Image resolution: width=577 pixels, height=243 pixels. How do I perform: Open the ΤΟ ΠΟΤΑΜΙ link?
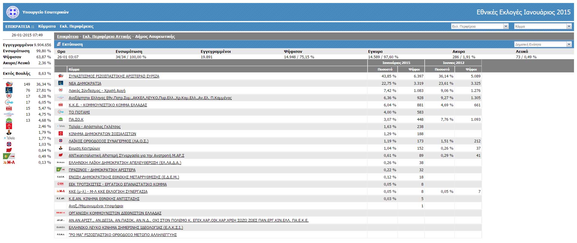[79, 112]
